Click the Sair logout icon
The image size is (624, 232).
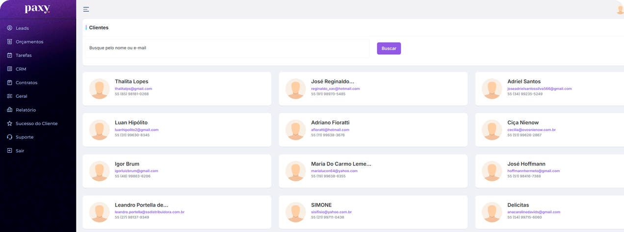click(x=9, y=151)
